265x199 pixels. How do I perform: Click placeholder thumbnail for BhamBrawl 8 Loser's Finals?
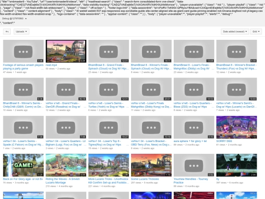point(194,51)
